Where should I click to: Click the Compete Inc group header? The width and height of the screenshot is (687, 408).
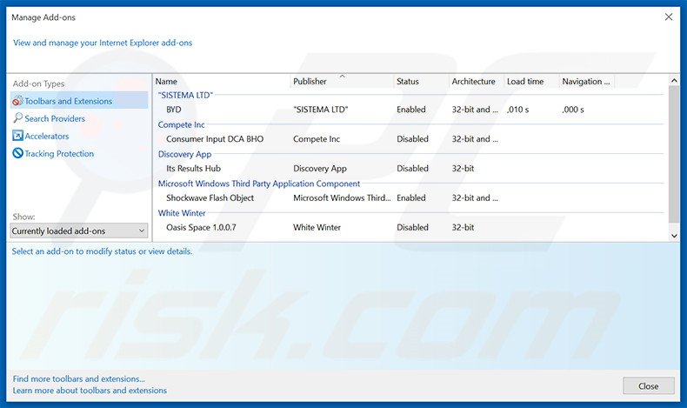(182, 124)
